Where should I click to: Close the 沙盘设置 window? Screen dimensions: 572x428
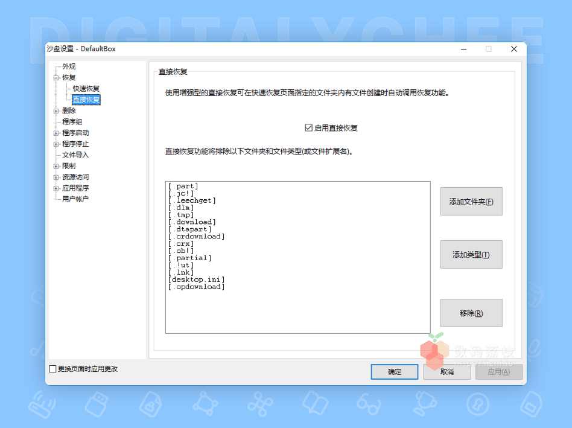click(514, 49)
